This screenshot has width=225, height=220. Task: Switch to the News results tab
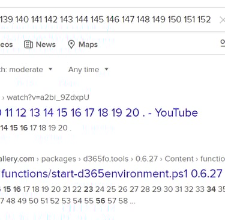40,44
